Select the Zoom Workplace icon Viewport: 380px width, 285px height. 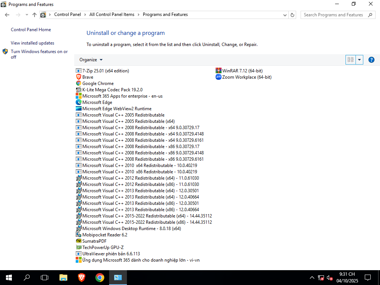click(x=219, y=77)
